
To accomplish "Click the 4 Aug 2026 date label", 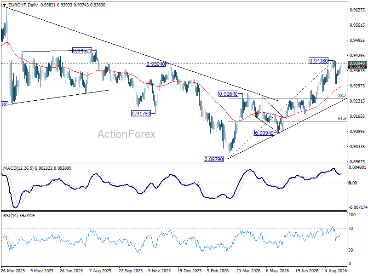I will click(336, 270).
